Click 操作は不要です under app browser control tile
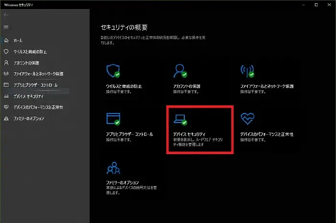This screenshot has height=223, width=336. pyautogui.click(x=119, y=140)
